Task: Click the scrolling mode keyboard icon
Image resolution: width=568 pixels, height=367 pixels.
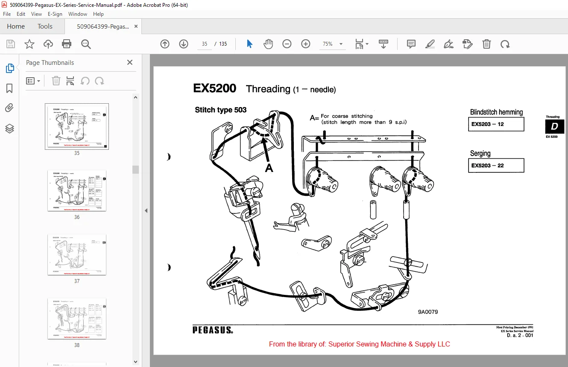Action: [x=383, y=44]
